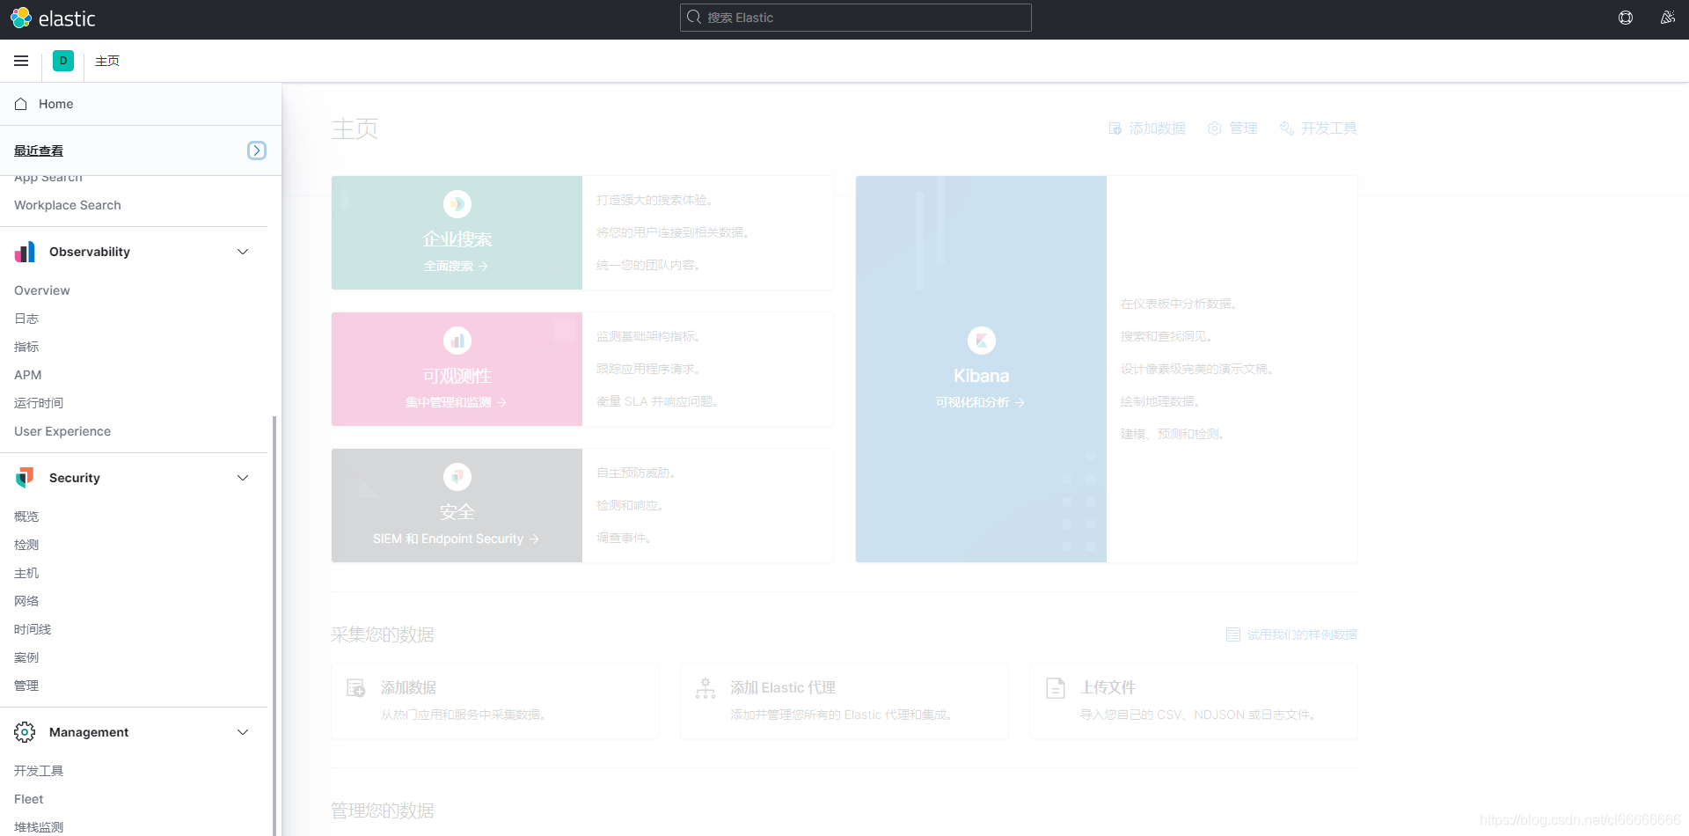Image resolution: width=1689 pixels, height=836 pixels.
Task: Open the help menu icon
Action: (x=1626, y=18)
